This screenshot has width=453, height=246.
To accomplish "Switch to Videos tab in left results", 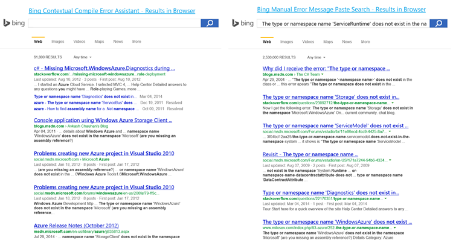I will 79,42.
